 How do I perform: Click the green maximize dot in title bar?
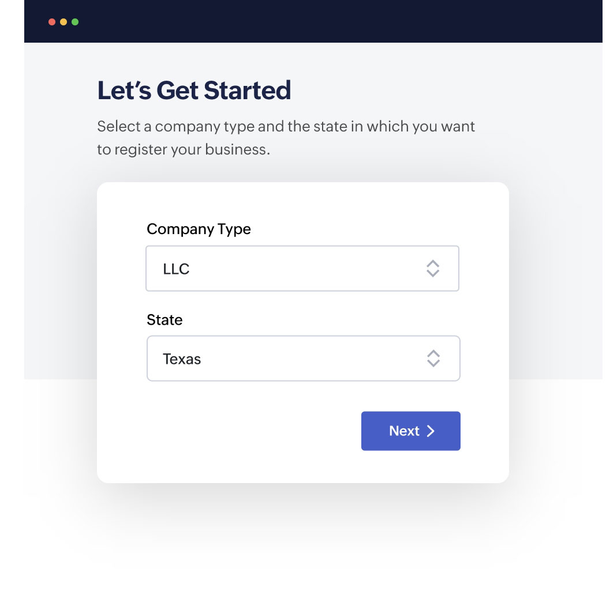coord(75,22)
